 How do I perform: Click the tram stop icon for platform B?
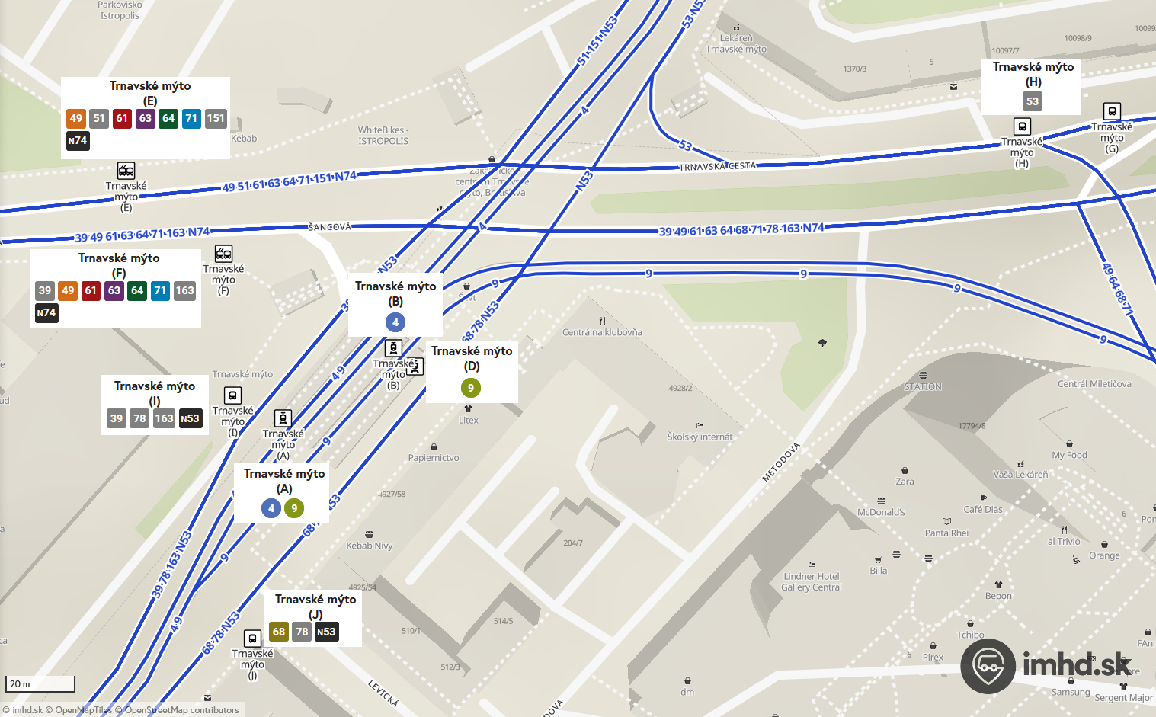[393, 348]
